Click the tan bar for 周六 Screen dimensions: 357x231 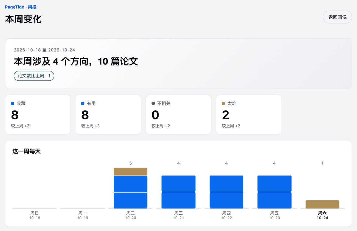(x=322, y=204)
